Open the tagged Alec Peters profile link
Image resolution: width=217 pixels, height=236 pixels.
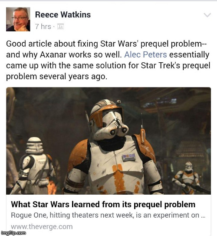pos(145,54)
